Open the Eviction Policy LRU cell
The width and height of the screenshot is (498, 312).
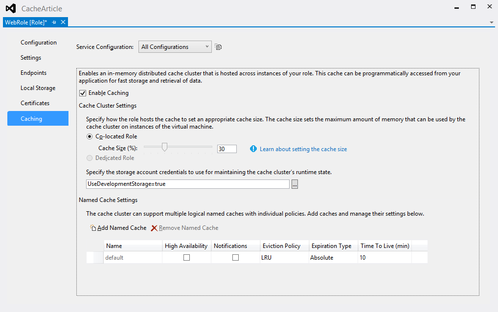[x=284, y=258]
